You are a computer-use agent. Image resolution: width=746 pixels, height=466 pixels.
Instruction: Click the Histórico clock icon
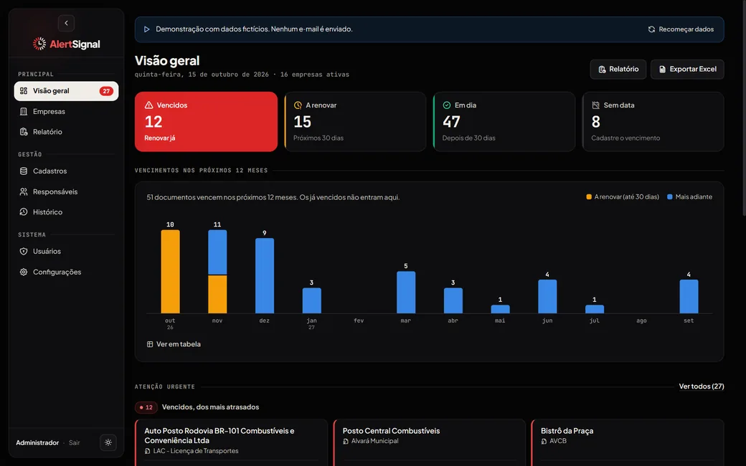click(x=23, y=212)
